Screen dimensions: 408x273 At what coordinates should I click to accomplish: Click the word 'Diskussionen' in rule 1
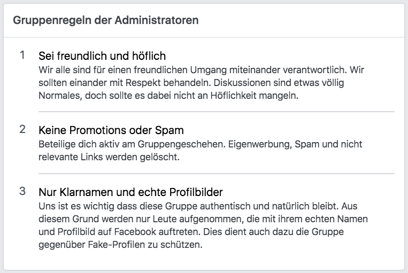243,83
